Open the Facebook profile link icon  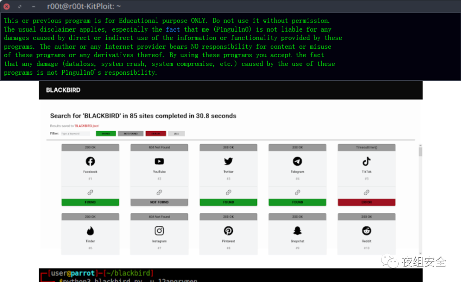[x=90, y=192]
